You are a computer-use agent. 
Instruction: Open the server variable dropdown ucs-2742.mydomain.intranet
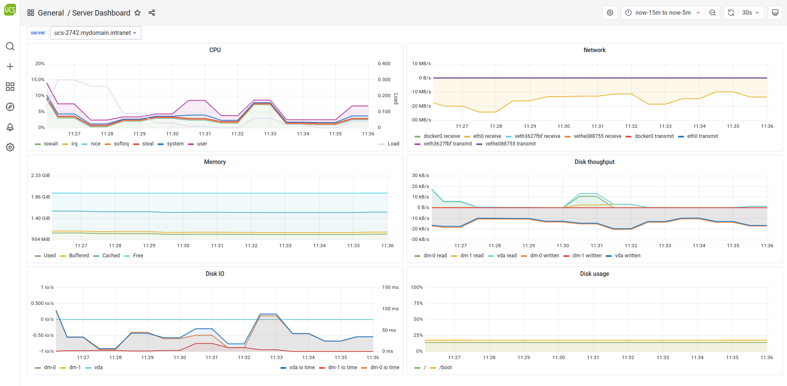pyautogui.click(x=95, y=33)
